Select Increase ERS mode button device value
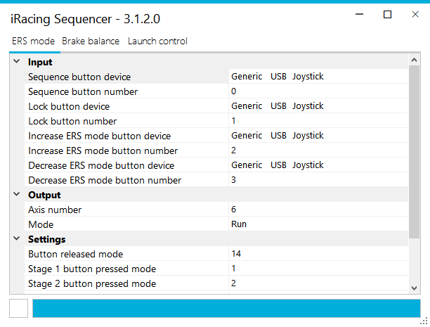 (x=318, y=136)
